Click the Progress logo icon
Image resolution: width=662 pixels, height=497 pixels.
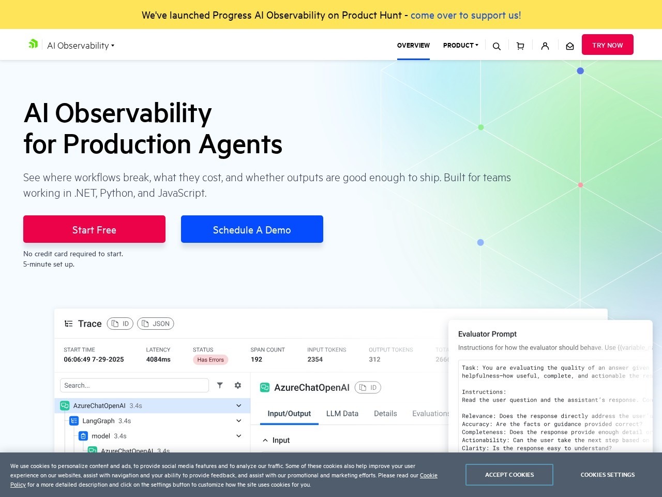(33, 44)
